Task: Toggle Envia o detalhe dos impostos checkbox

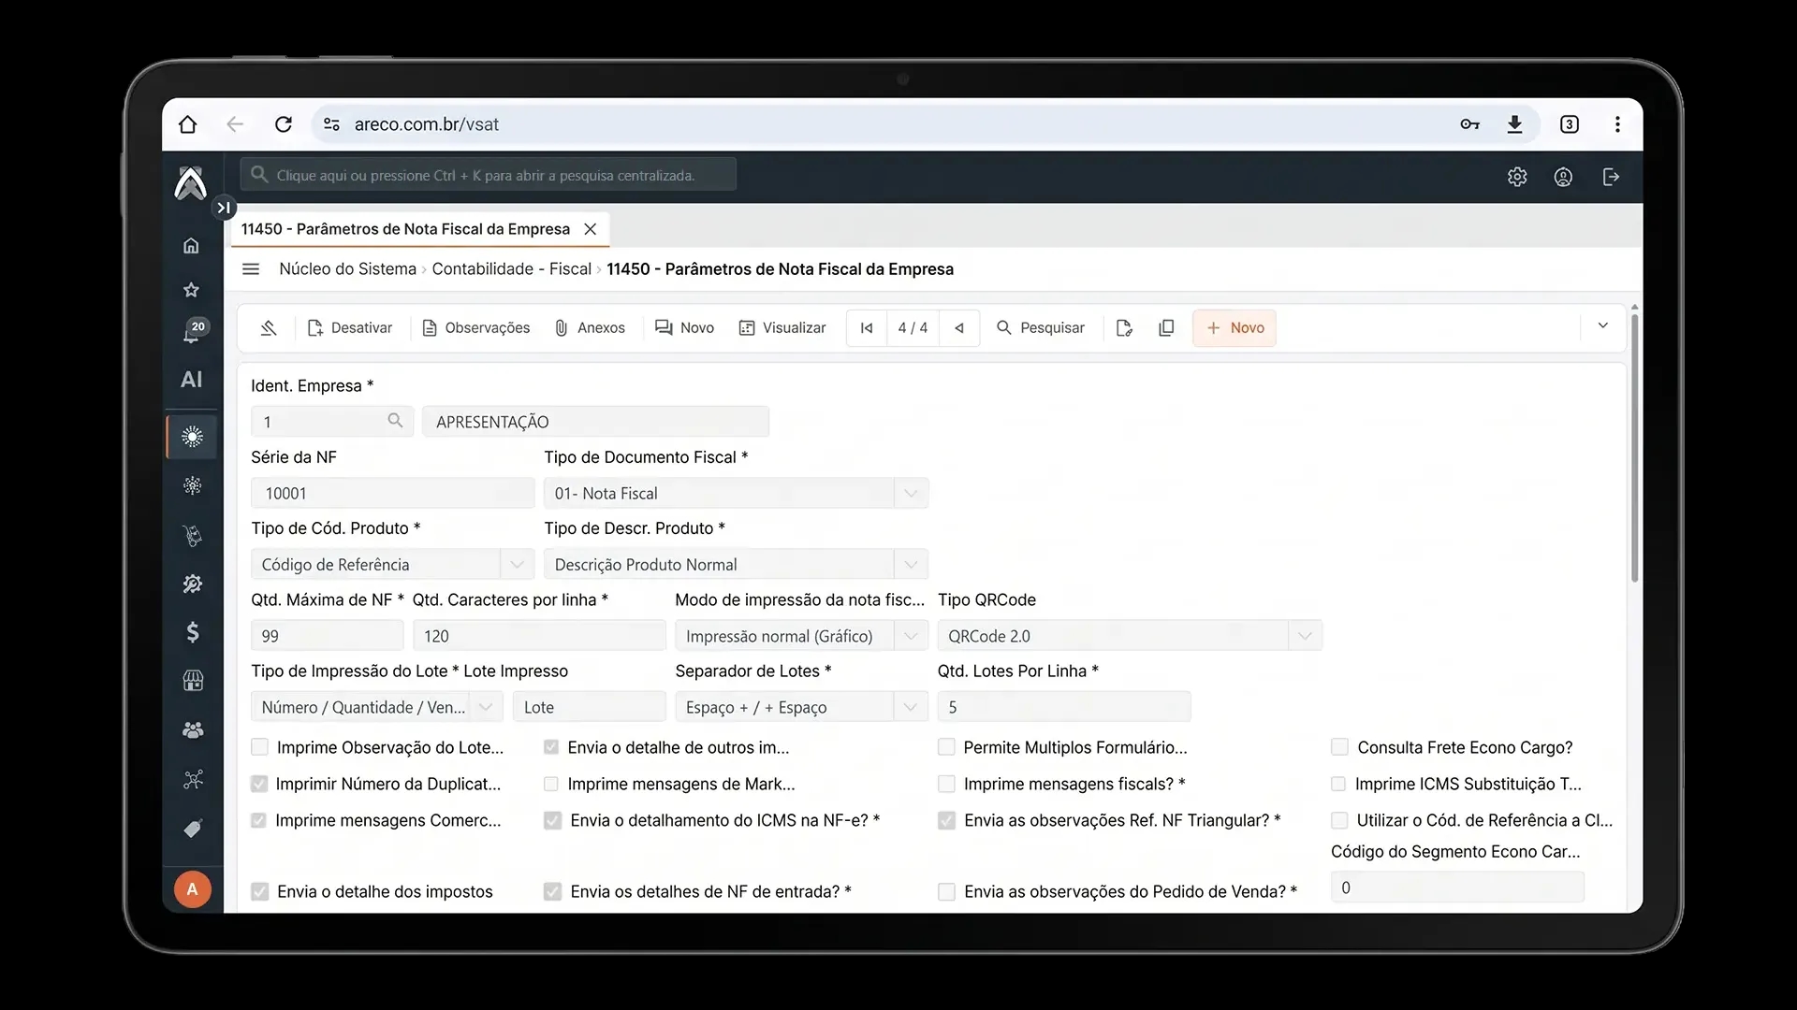Action: tap(260, 892)
